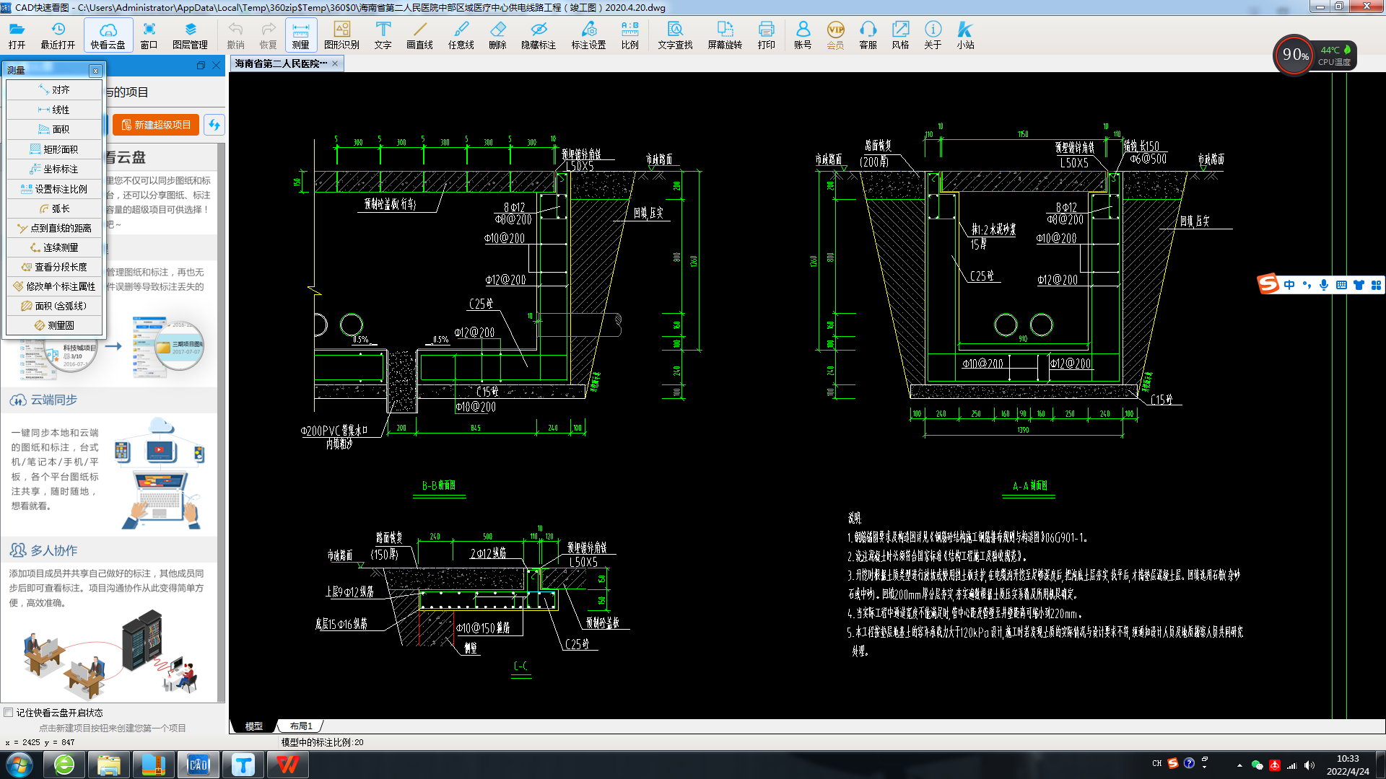Click the volume icon in system tray
The image size is (1386, 779).
point(1309,765)
